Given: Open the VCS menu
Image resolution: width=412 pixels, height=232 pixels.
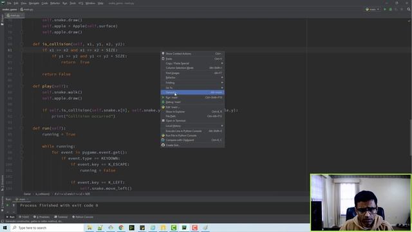Looking at the screenshot, I should point(80,3).
